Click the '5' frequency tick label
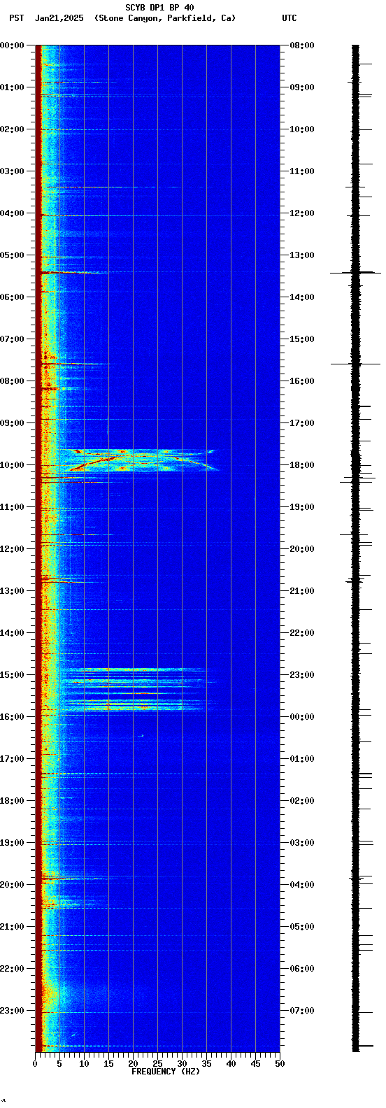Viewport: 386px width, 1108px height. [x=59, y=1064]
